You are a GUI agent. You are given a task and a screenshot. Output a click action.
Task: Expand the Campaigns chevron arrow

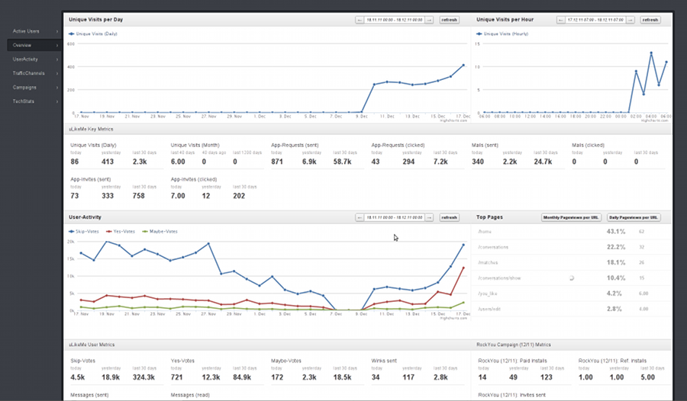pos(57,88)
